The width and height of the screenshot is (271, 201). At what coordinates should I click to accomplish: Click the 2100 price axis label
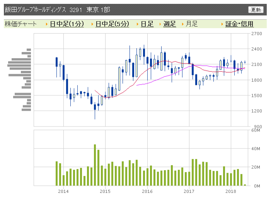click(x=257, y=64)
